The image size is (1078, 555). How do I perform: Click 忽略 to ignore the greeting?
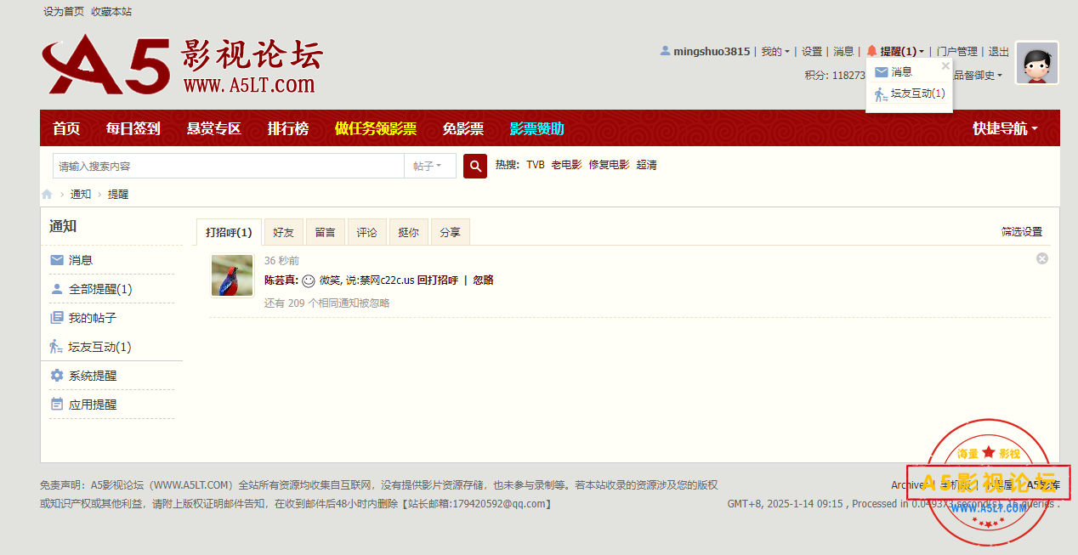click(483, 280)
